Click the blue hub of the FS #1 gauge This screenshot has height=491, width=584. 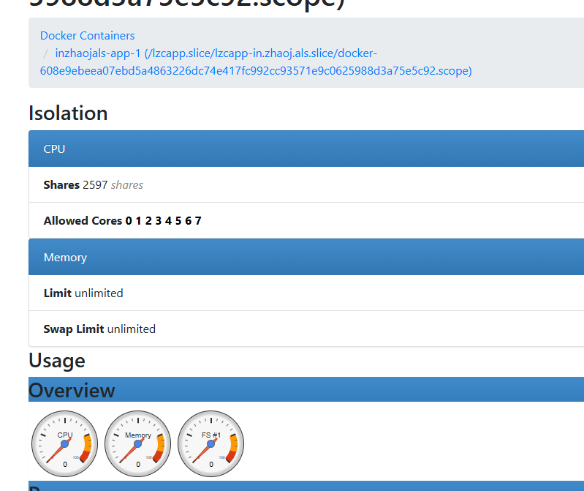pyautogui.click(x=211, y=444)
